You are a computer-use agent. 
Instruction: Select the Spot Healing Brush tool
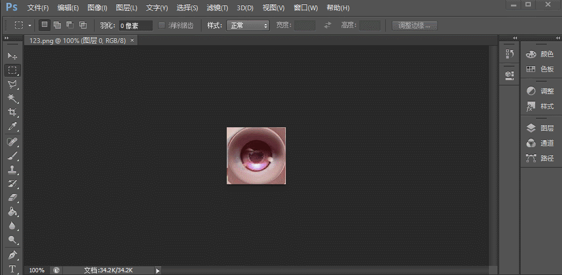coord(12,142)
